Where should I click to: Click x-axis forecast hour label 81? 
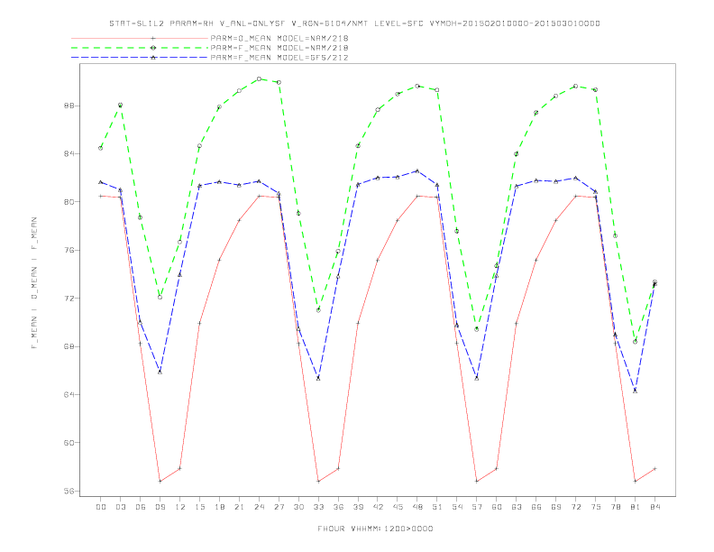click(x=636, y=507)
